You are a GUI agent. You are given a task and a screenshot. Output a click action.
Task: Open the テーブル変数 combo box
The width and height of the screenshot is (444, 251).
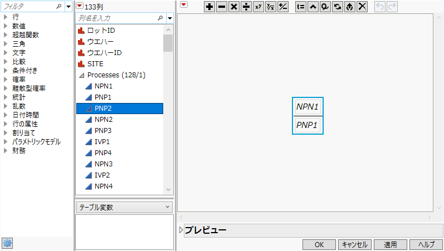point(124,208)
